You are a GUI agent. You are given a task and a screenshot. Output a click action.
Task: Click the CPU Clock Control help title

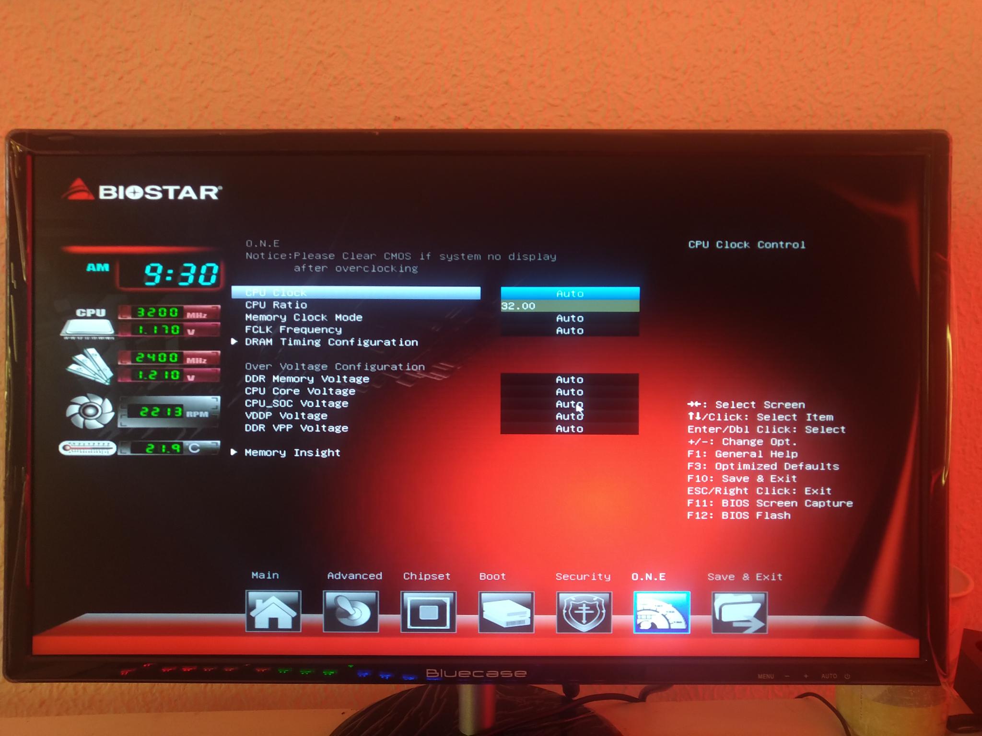[747, 245]
